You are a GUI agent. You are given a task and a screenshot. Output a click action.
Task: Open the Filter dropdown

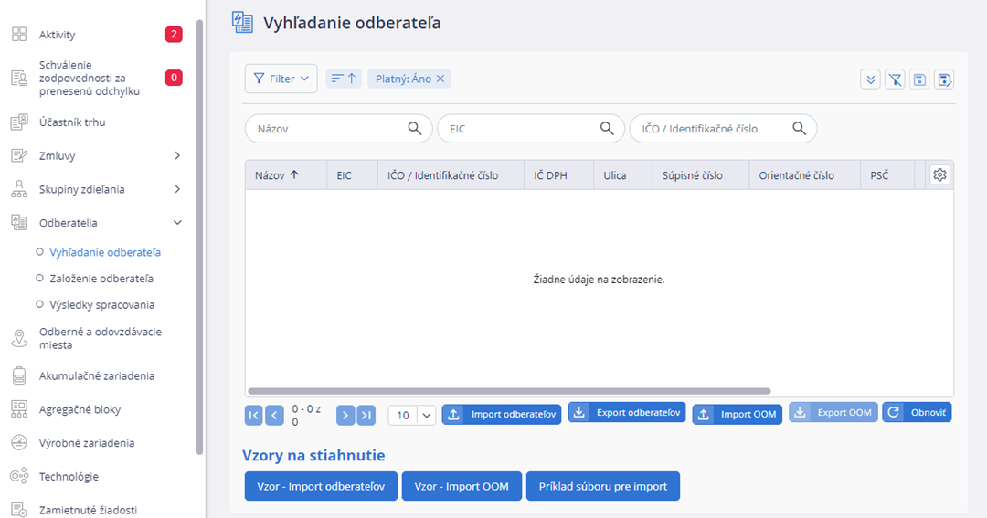281,79
